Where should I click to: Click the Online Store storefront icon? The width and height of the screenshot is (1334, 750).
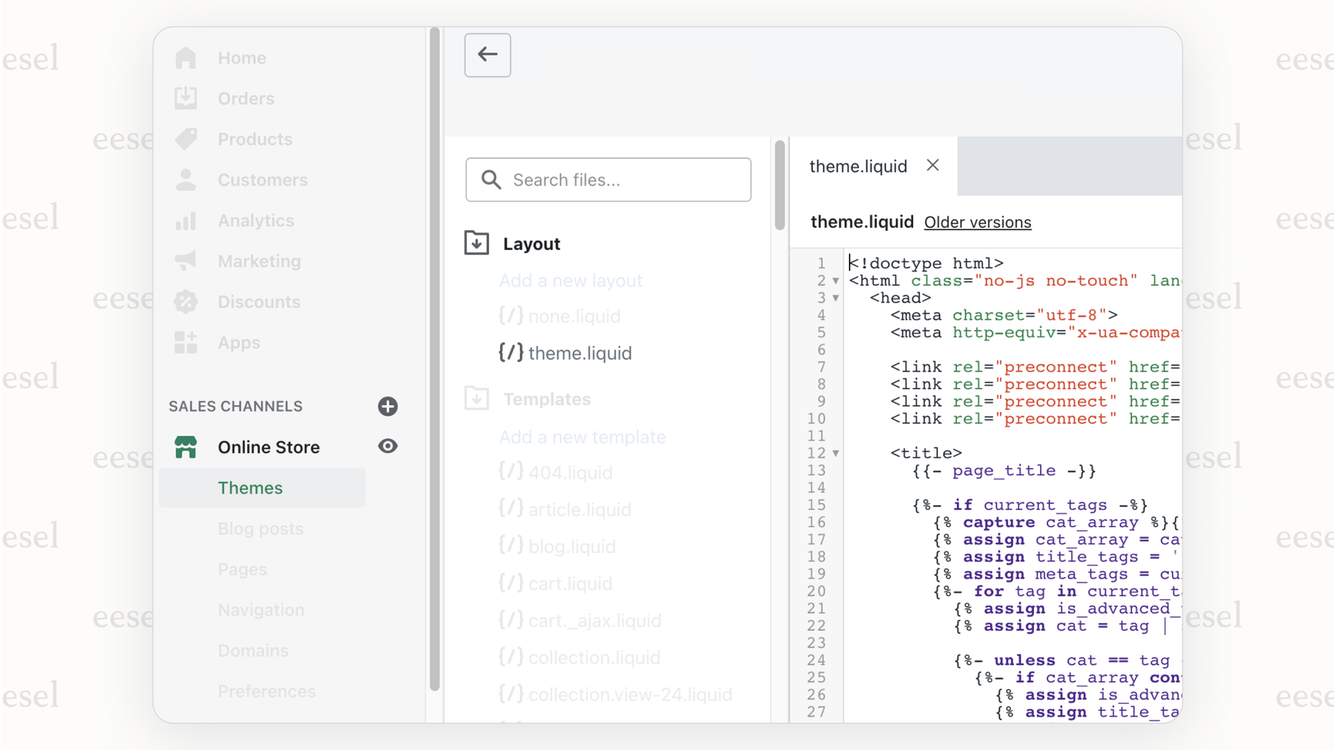point(186,447)
